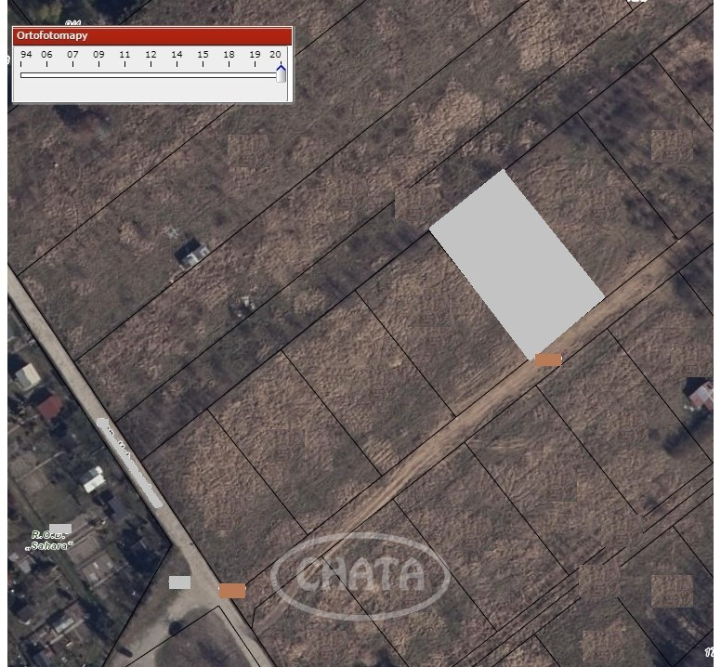Click the red-roofed building near the road

(49, 407)
